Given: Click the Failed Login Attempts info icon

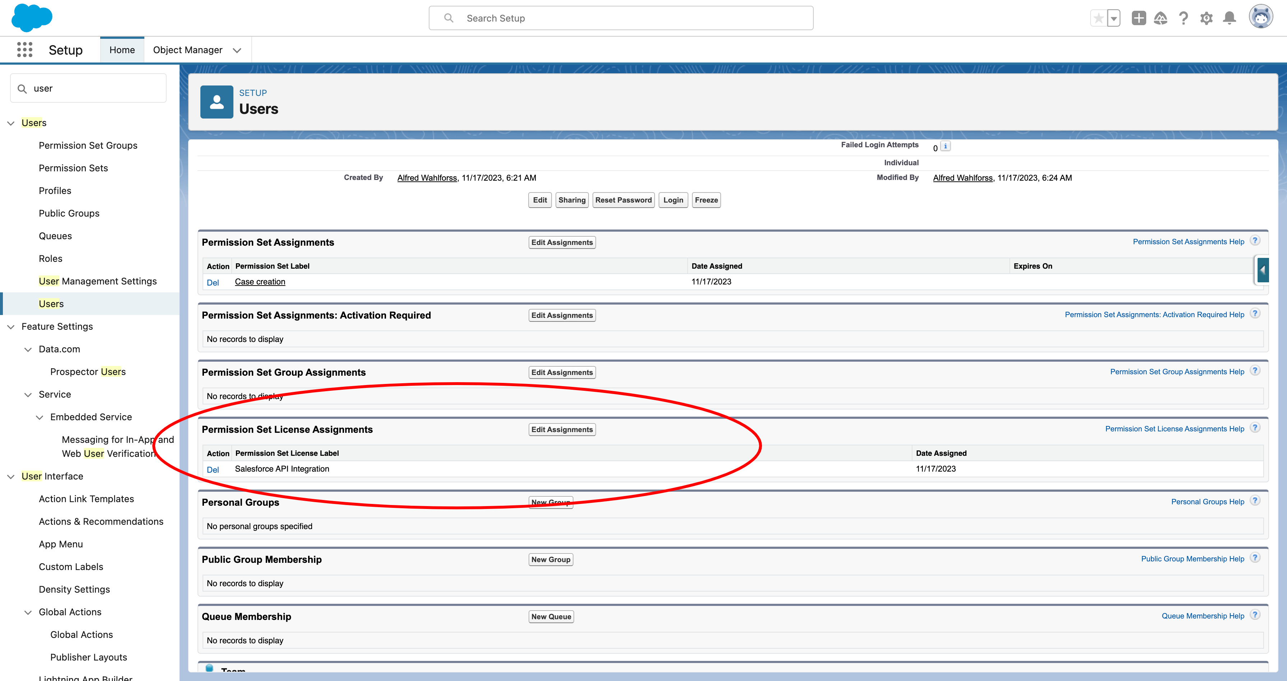Looking at the screenshot, I should click(945, 147).
